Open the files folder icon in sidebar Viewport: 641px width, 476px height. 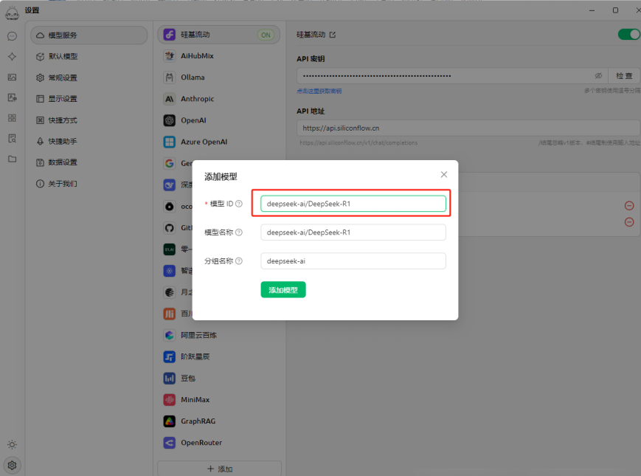click(x=13, y=159)
